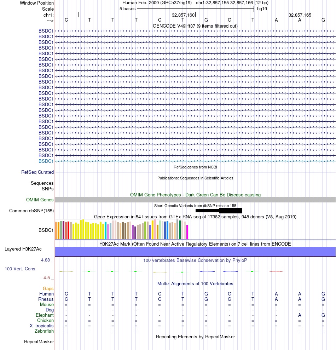
Task: Click the SNPs track label
Action: [x=47, y=189]
